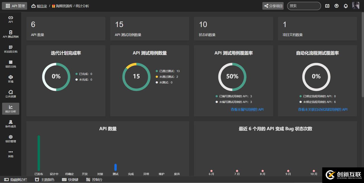Open notifications bell icon
This screenshot has height=183, width=364.
click(x=346, y=6)
